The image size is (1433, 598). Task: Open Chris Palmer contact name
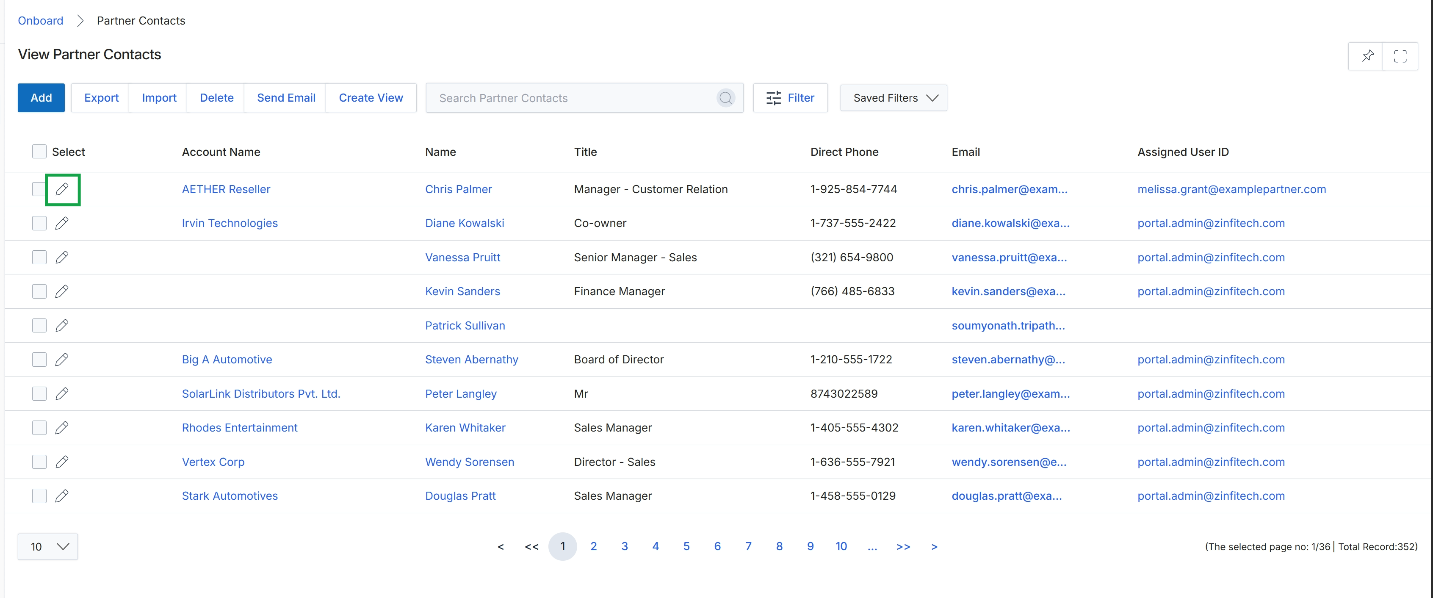coord(458,189)
